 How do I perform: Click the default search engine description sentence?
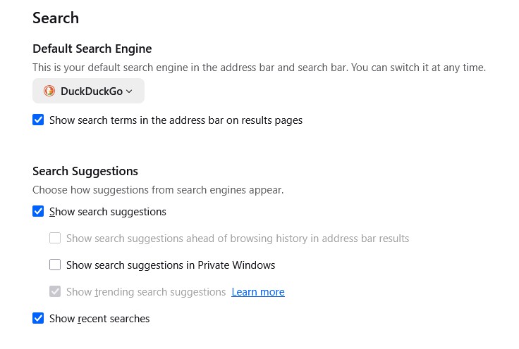pos(259,68)
